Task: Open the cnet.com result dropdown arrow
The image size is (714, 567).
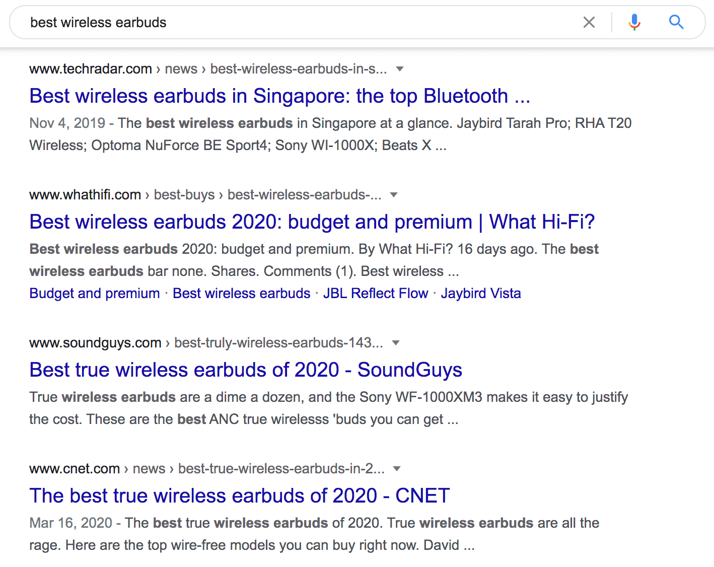Action: point(397,469)
